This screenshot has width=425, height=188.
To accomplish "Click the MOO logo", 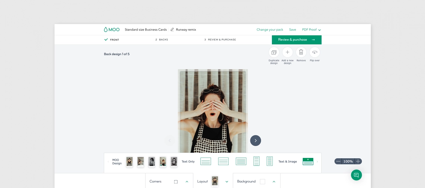I will tap(112, 30).
